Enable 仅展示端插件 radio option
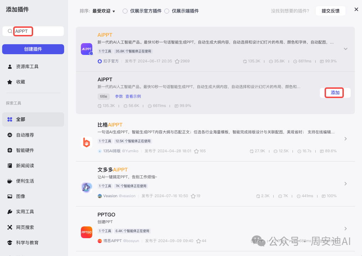This screenshot has height=256, width=362. tap(167, 11)
